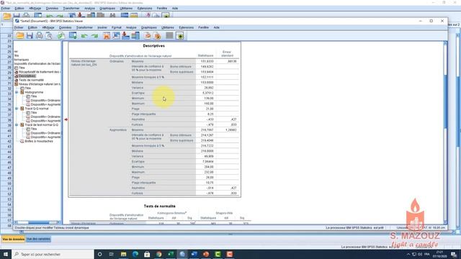Open Microsoft Edge from taskbar

click(135, 254)
